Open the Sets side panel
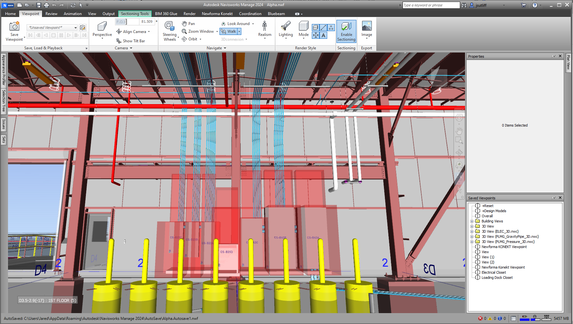573x324 pixels. (x=4, y=139)
